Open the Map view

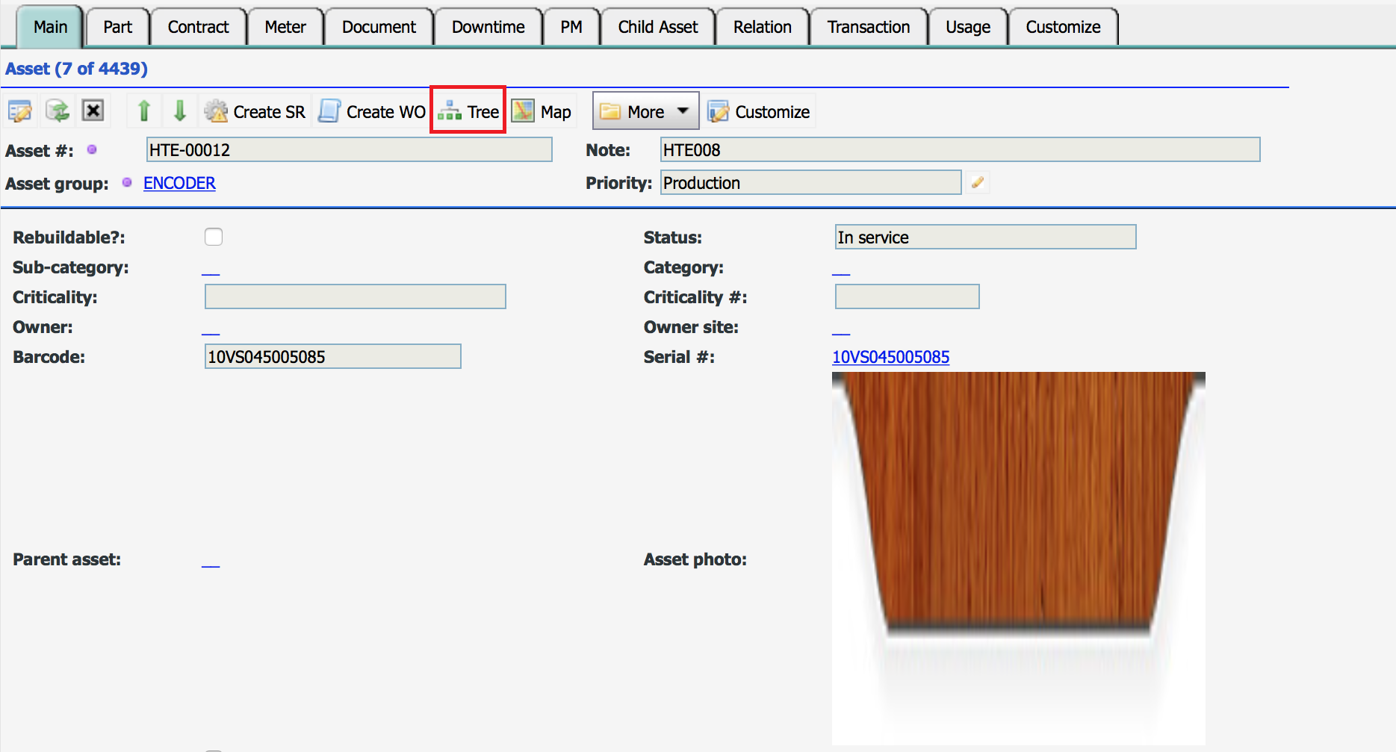coord(542,111)
